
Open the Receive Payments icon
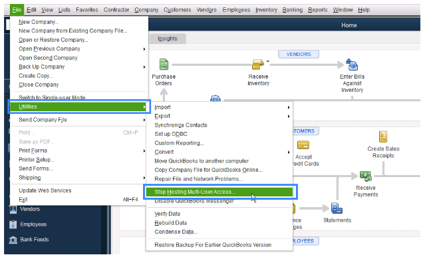366,176
